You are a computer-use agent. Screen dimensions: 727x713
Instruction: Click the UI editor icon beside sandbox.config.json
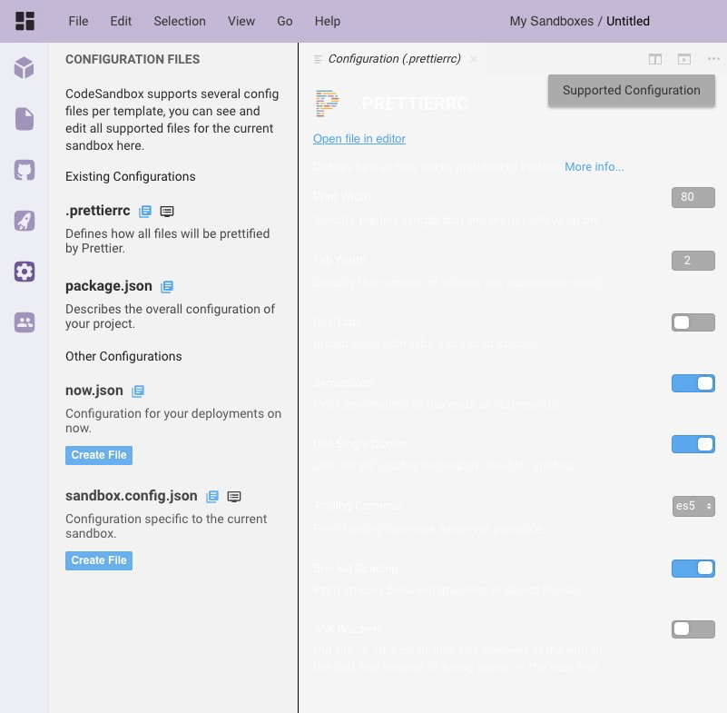pos(233,497)
